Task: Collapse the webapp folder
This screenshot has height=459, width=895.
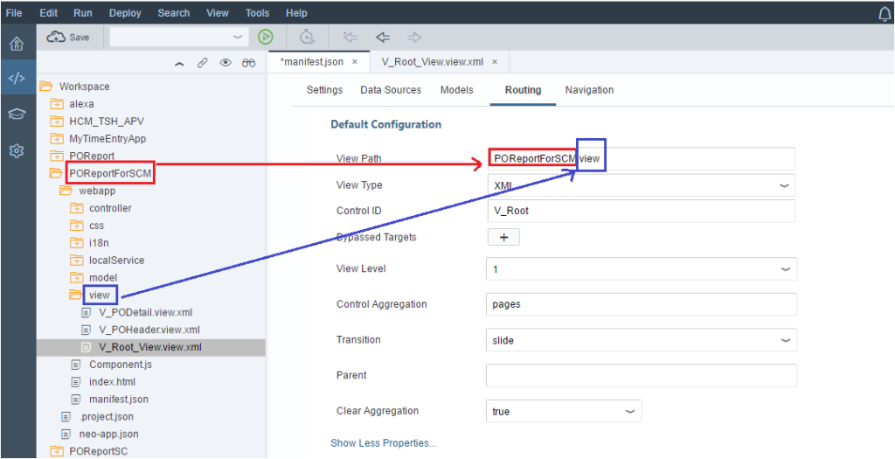Action: [65, 191]
